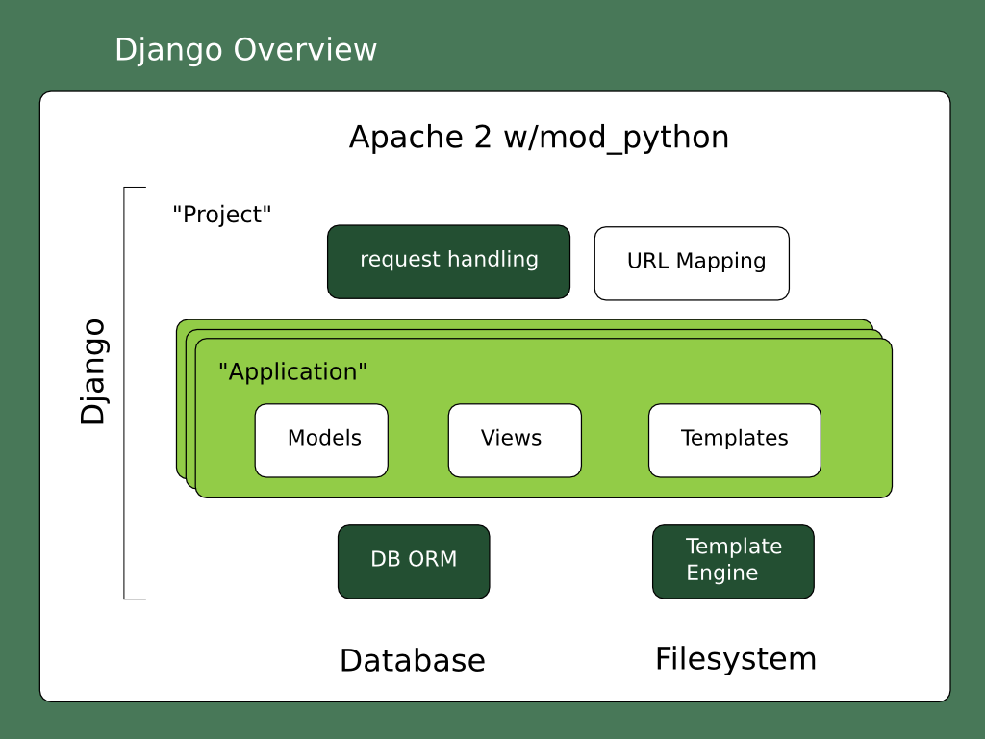Click the Filesystem label
The height and width of the screenshot is (739, 985).
click(736, 659)
